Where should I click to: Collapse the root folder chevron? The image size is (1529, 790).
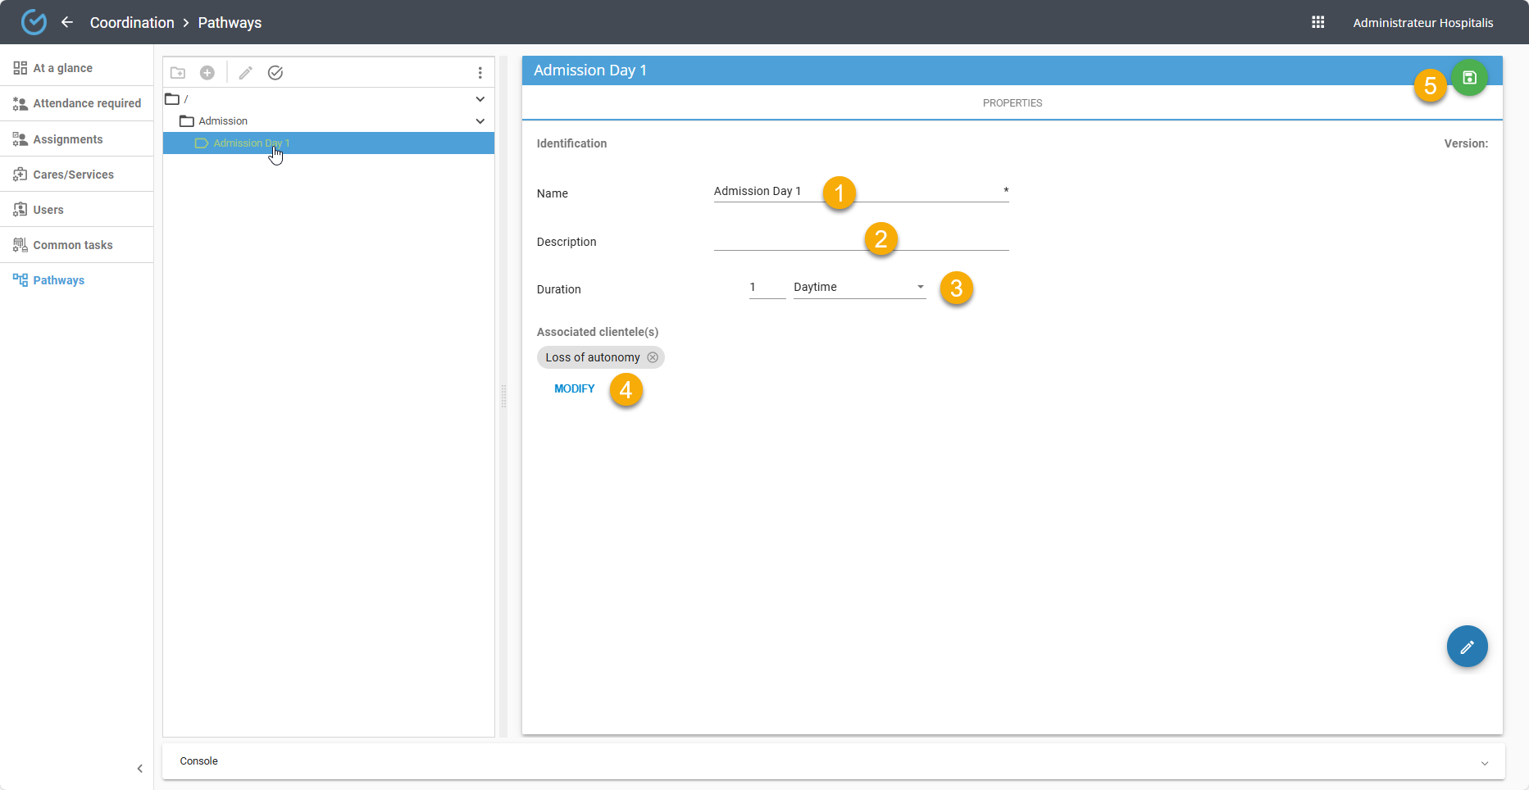(480, 99)
